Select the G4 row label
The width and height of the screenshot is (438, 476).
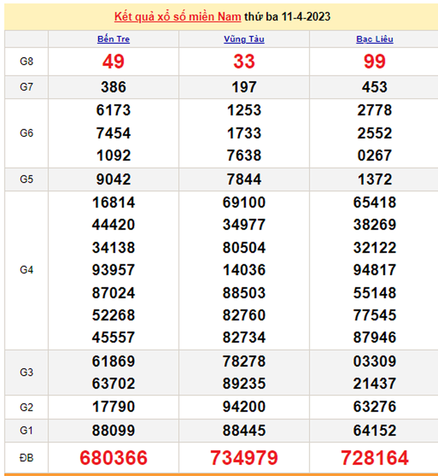(x=26, y=270)
